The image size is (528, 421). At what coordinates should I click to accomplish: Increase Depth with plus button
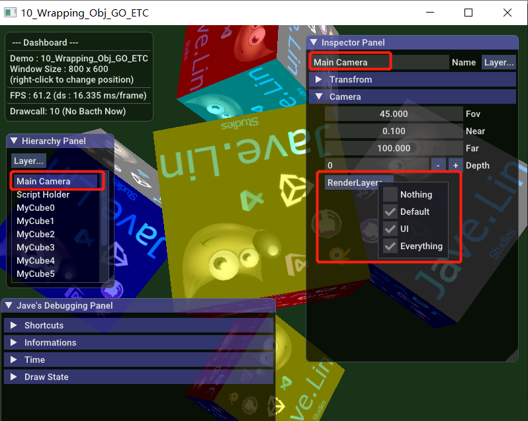455,165
